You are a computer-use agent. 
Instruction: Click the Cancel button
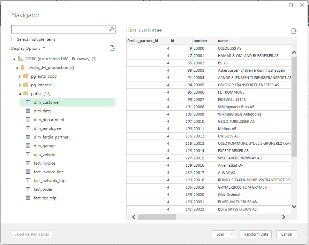(x=287, y=234)
